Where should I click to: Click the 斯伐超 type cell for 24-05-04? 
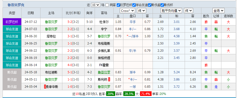click(12, 87)
